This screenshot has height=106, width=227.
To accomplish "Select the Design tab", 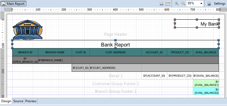I will pos(6,101).
